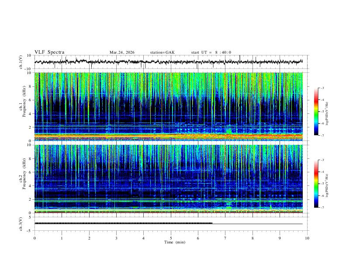The width and height of the screenshot is (346, 267).
Task: Click time axis tick label "4"
Action: pyautogui.click(x=143, y=238)
